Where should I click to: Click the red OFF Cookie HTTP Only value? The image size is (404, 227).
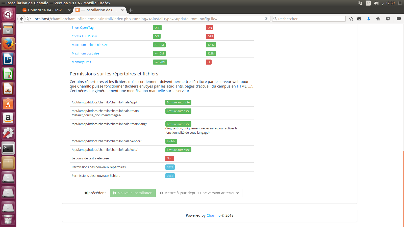click(x=210, y=36)
